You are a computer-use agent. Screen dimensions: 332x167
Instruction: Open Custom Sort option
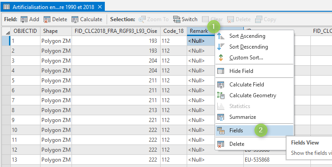[254, 58]
